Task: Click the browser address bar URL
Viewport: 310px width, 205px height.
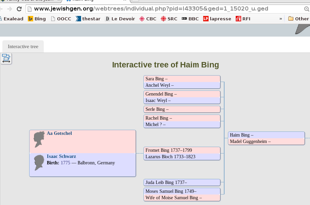Action: 151,9
